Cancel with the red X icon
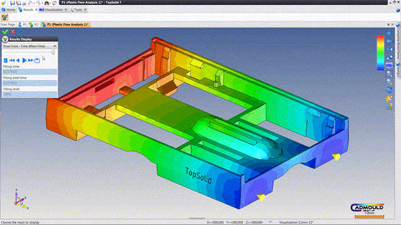This screenshot has width=401, height=225. (13, 32)
